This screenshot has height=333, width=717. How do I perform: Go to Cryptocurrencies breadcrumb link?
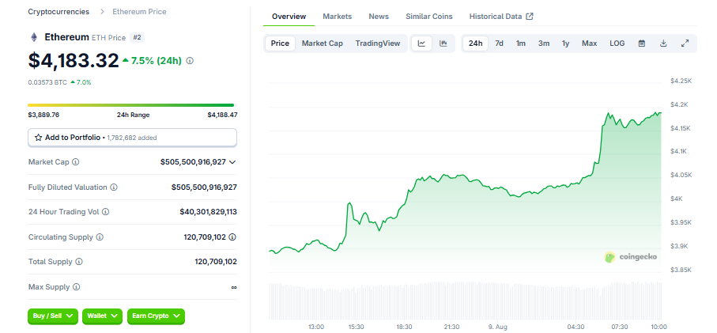pyautogui.click(x=58, y=11)
